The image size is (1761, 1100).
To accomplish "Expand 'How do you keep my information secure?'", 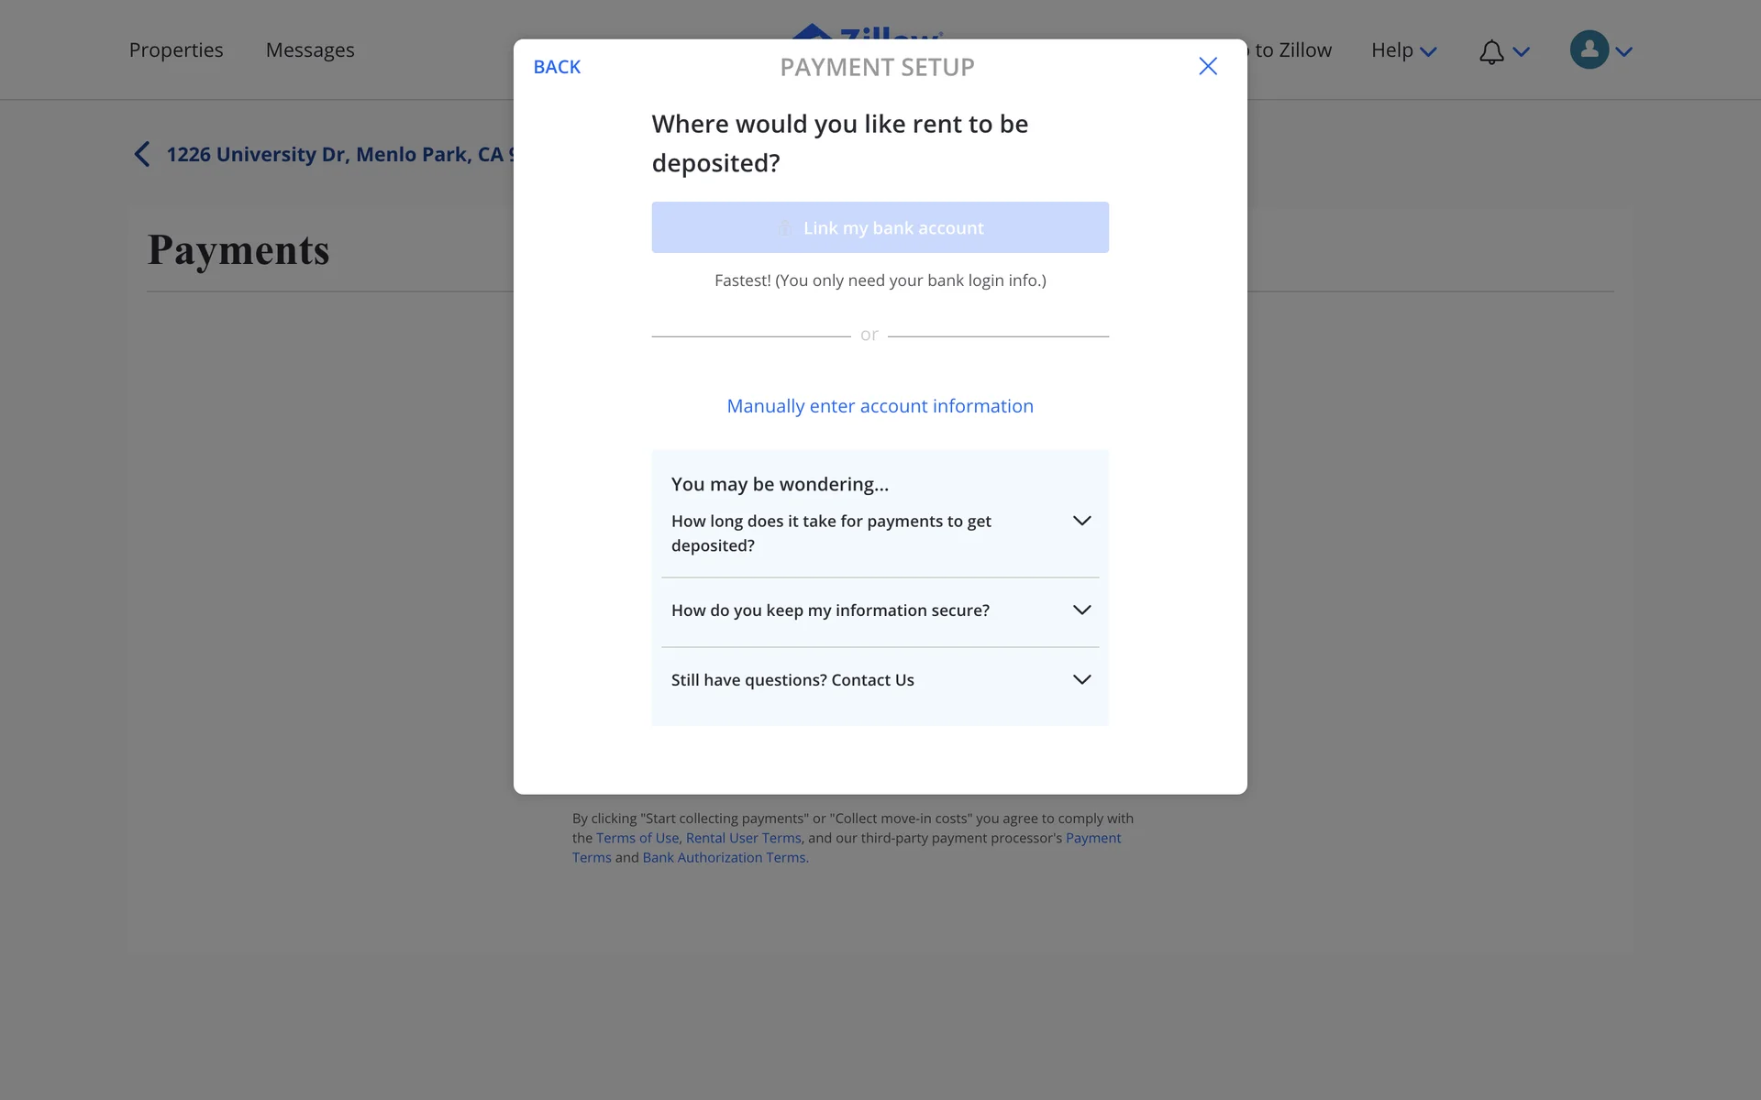I will 1081,610.
